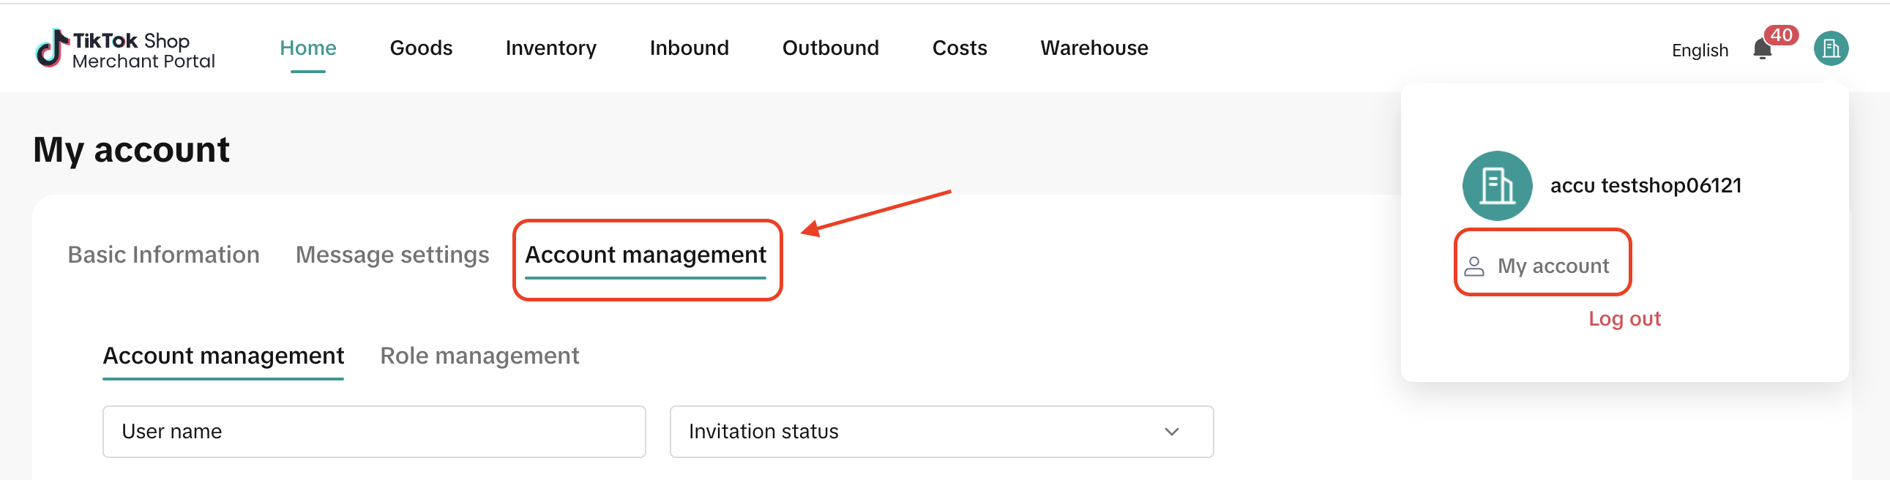Click the Log out link

pyautogui.click(x=1624, y=318)
